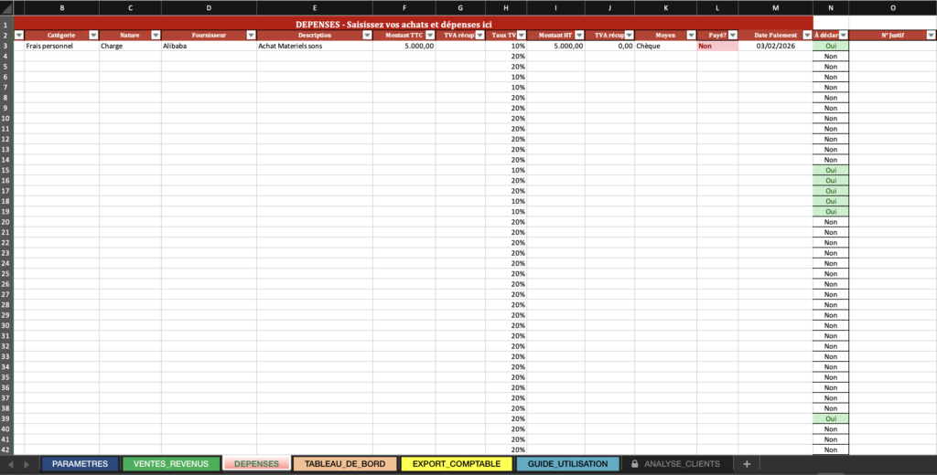This screenshot has height=475, width=937.
Task: Expand the Description column filter
Action: coord(366,35)
